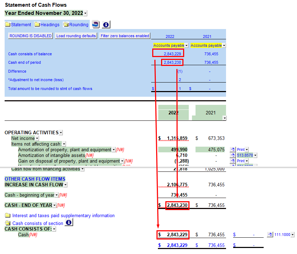Select the blue total 2,843,229 at bottom
Screen dimensions: 297x254
tap(177, 245)
